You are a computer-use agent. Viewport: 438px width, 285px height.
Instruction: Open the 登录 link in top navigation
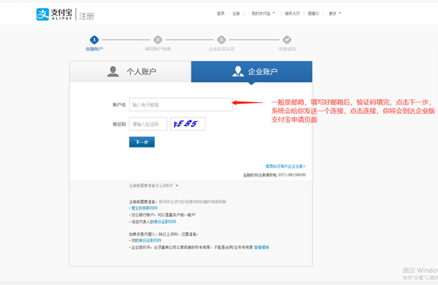[221, 13]
